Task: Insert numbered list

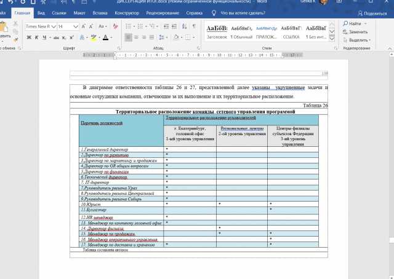Action: coord(140,26)
